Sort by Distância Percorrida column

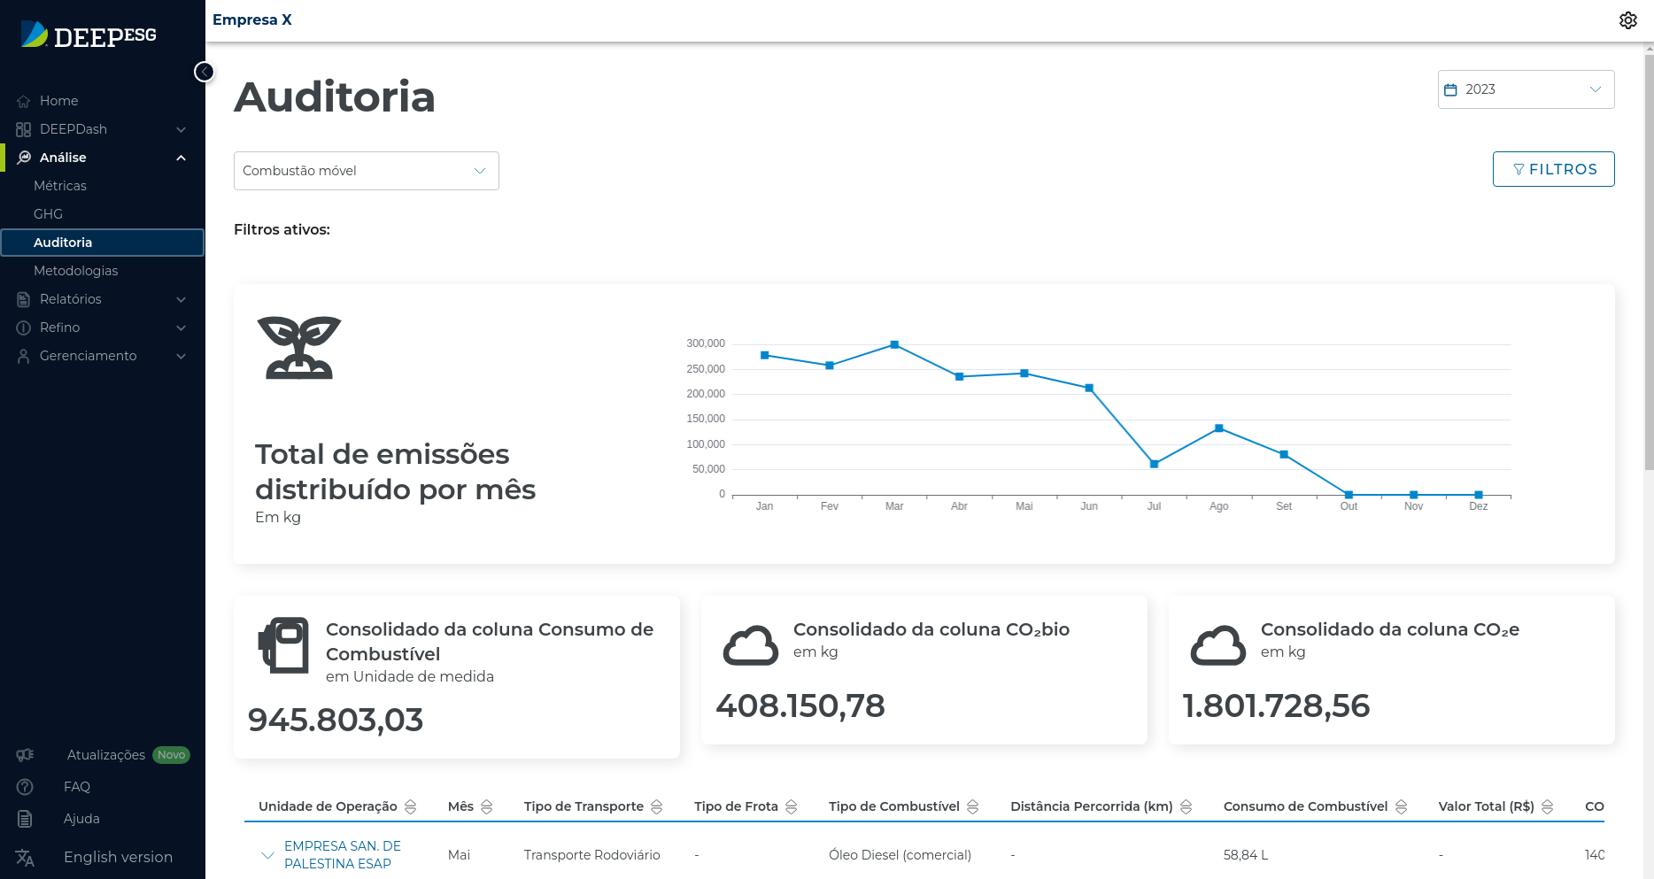point(1186,806)
